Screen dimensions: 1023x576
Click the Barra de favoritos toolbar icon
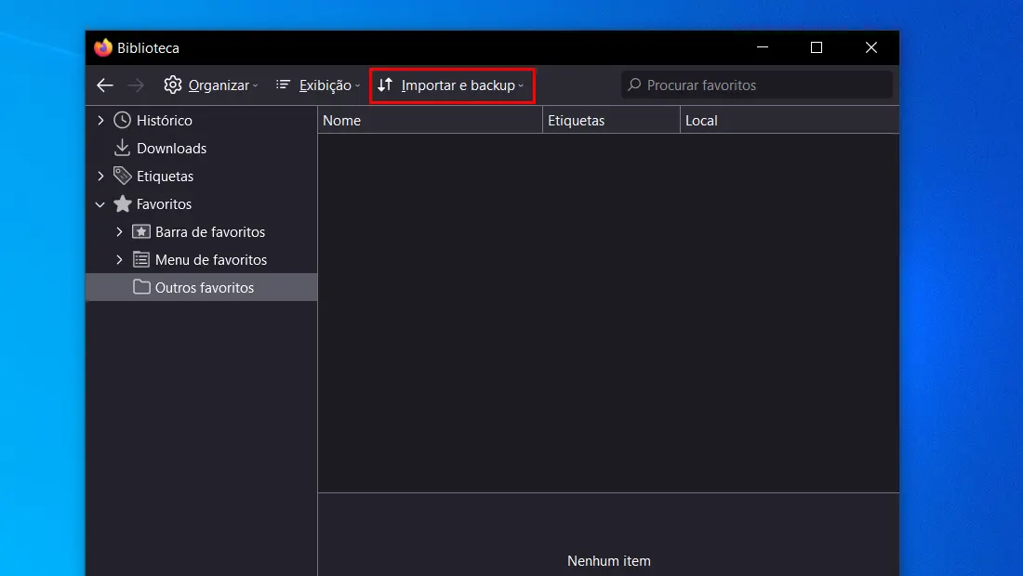click(x=141, y=231)
